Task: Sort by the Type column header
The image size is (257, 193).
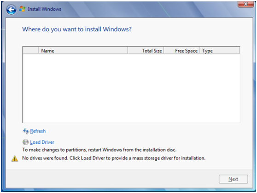Action: 220,51
